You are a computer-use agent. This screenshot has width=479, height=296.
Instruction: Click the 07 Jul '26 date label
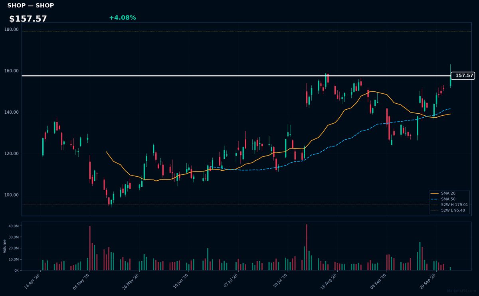[231, 281]
